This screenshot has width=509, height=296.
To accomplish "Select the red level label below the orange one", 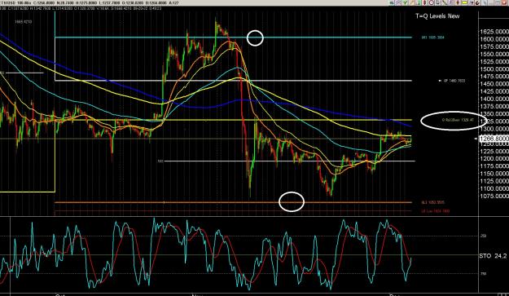I will [x=436, y=211].
